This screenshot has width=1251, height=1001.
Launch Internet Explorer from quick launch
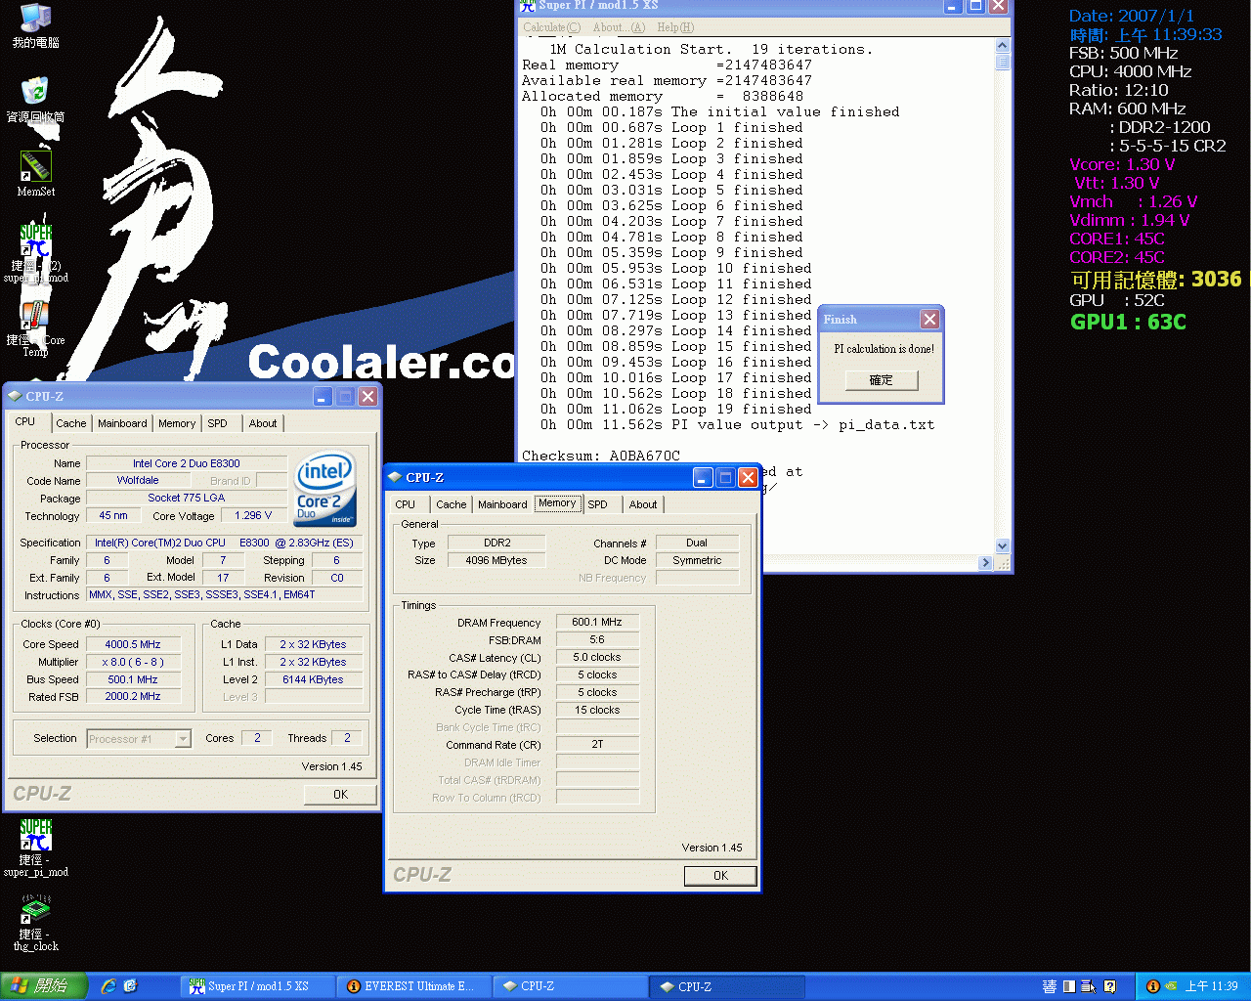108,986
